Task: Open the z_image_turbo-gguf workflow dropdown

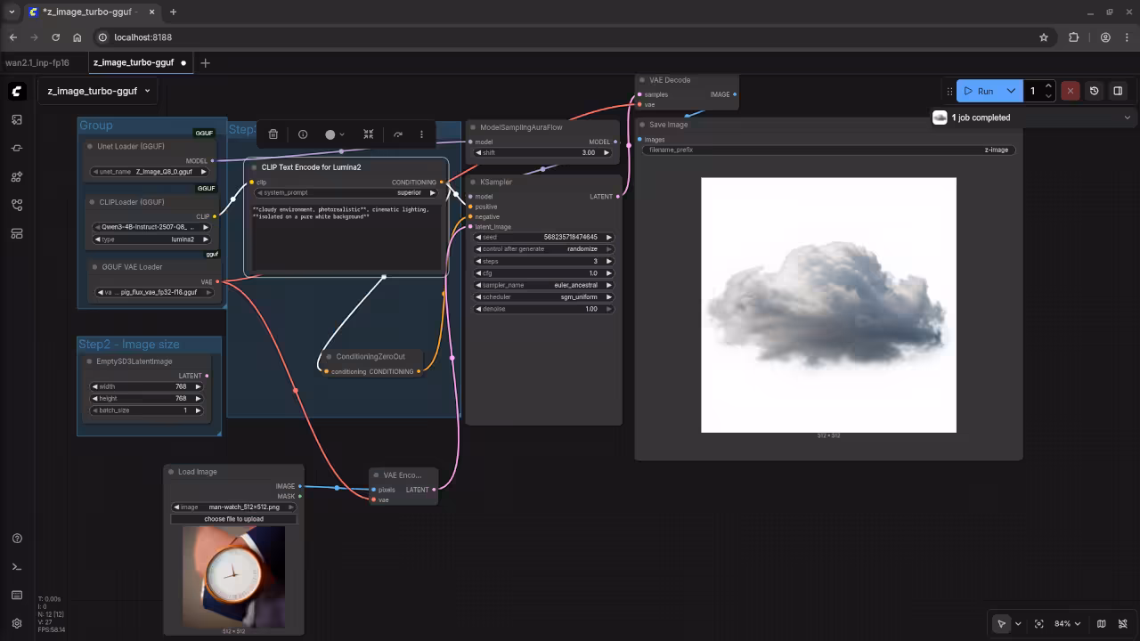Action: coord(99,91)
